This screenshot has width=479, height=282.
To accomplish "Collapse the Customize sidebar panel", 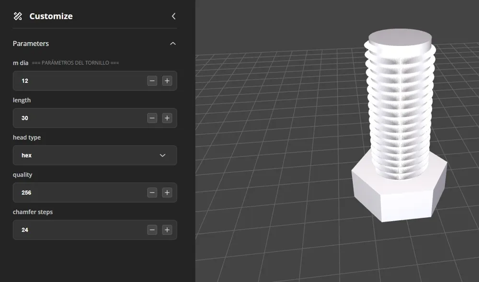I will pos(173,15).
